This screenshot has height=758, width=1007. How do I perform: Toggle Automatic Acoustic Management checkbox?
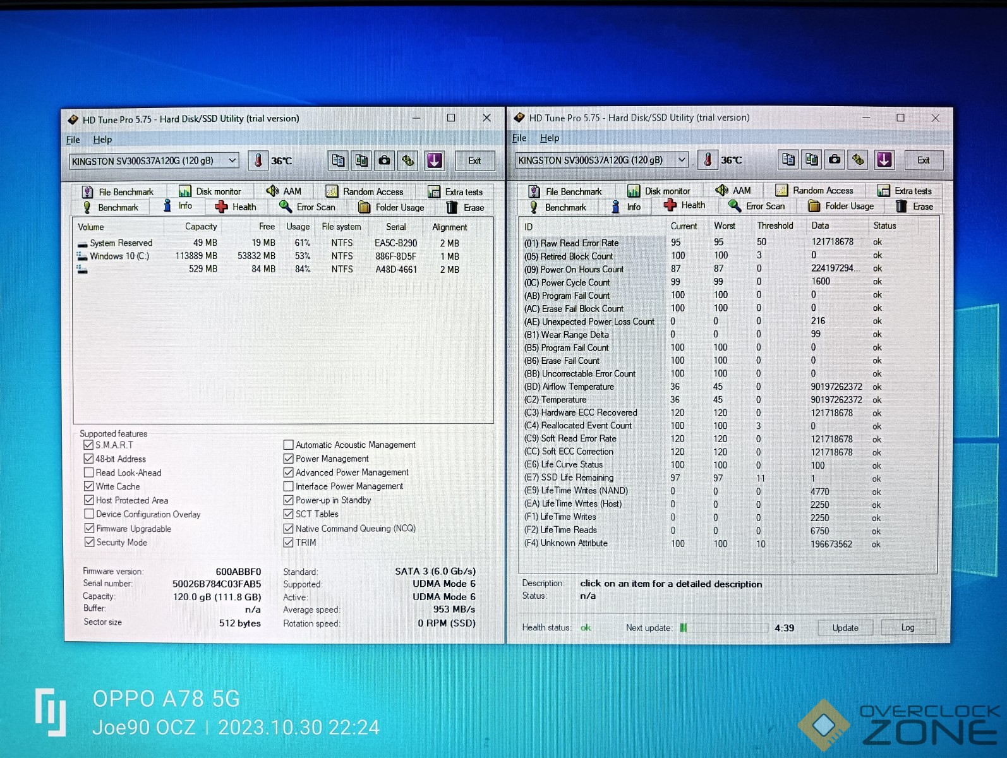tap(288, 445)
